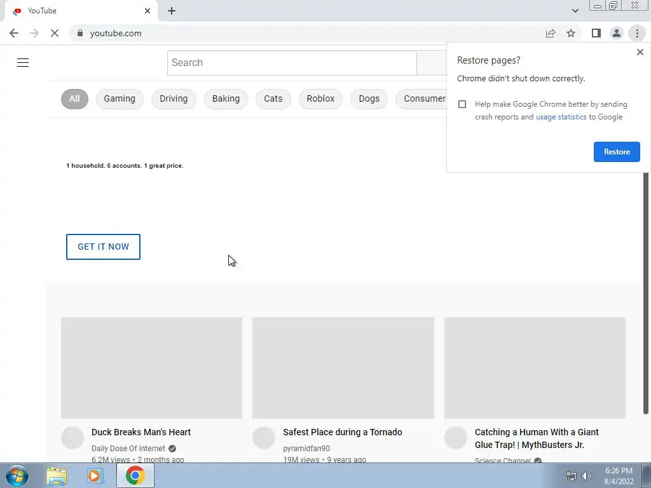
Task: Open the Windows Start menu
Action: 17,475
